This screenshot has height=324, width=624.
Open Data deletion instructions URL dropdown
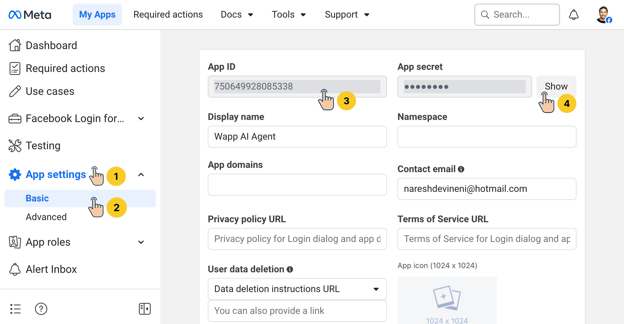pos(297,289)
